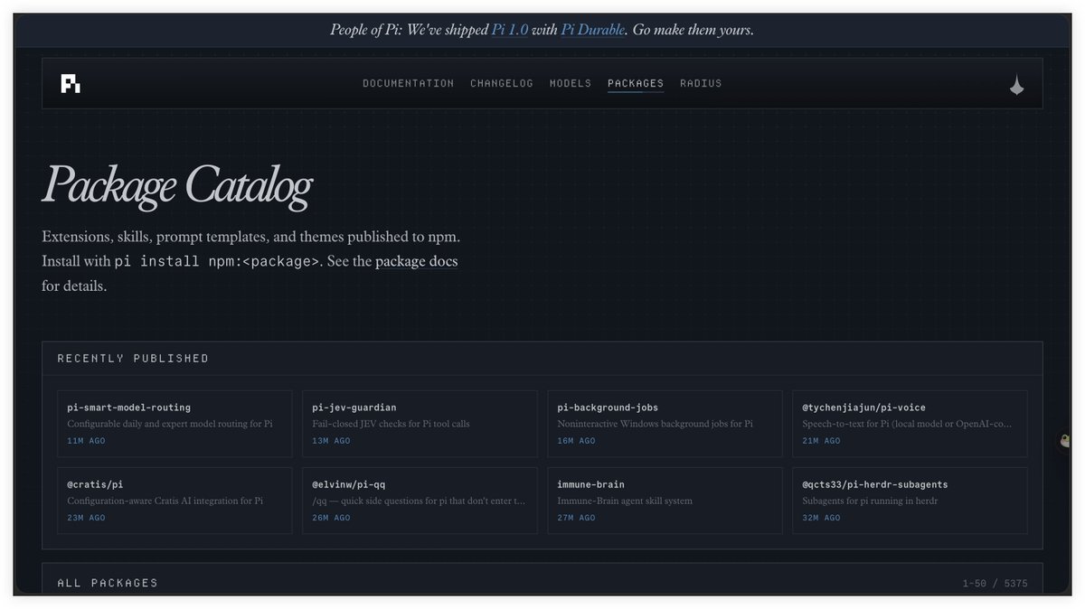
Task: Select the Packages nav item
Action: click(x=636, y=83)
